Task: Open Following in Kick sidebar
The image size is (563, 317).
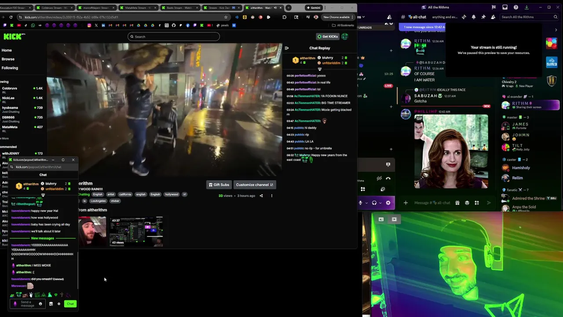Action: pos(10,68)
